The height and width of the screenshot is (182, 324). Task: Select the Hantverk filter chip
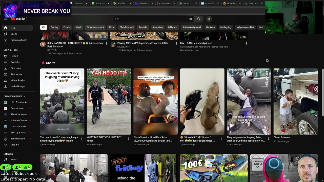point(211,27)
